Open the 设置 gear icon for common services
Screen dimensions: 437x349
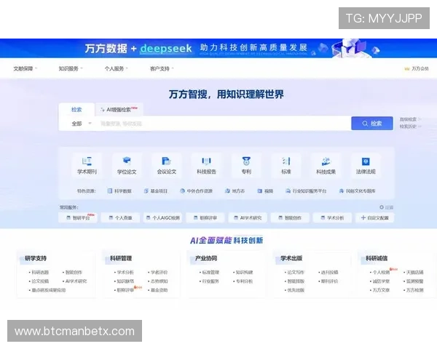click(x=382, y=207)
